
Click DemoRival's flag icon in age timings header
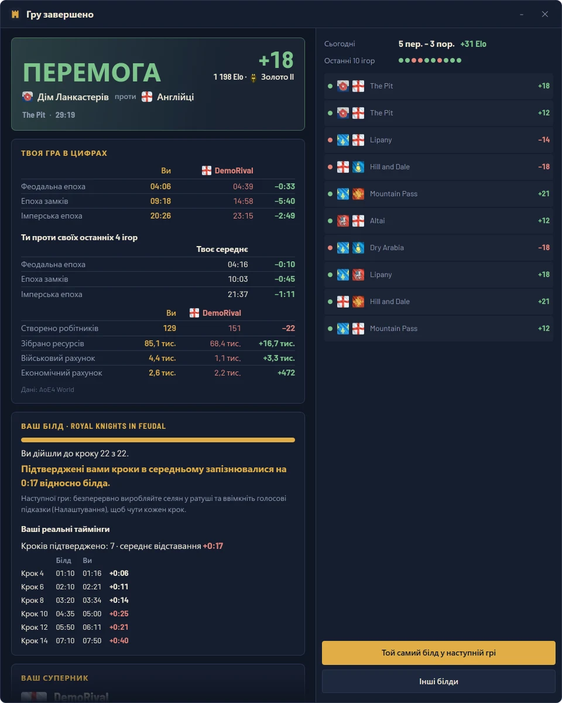(207, 170)
